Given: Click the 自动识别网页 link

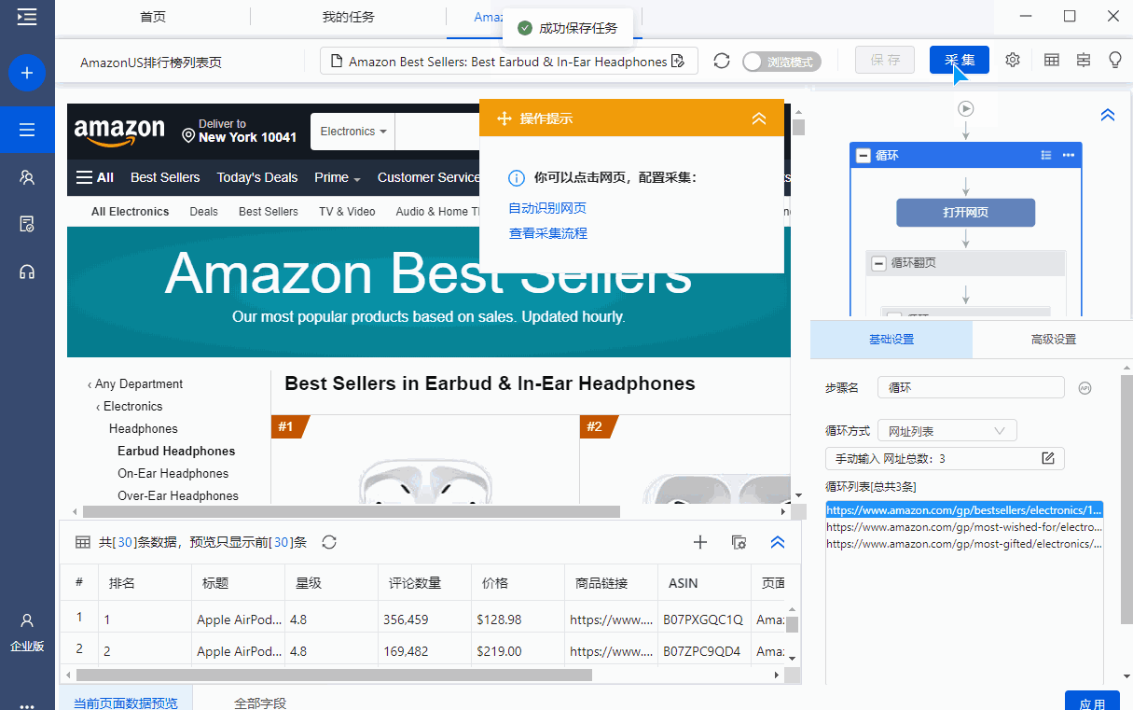Looking at the screenshot, I should click(547, 208).
